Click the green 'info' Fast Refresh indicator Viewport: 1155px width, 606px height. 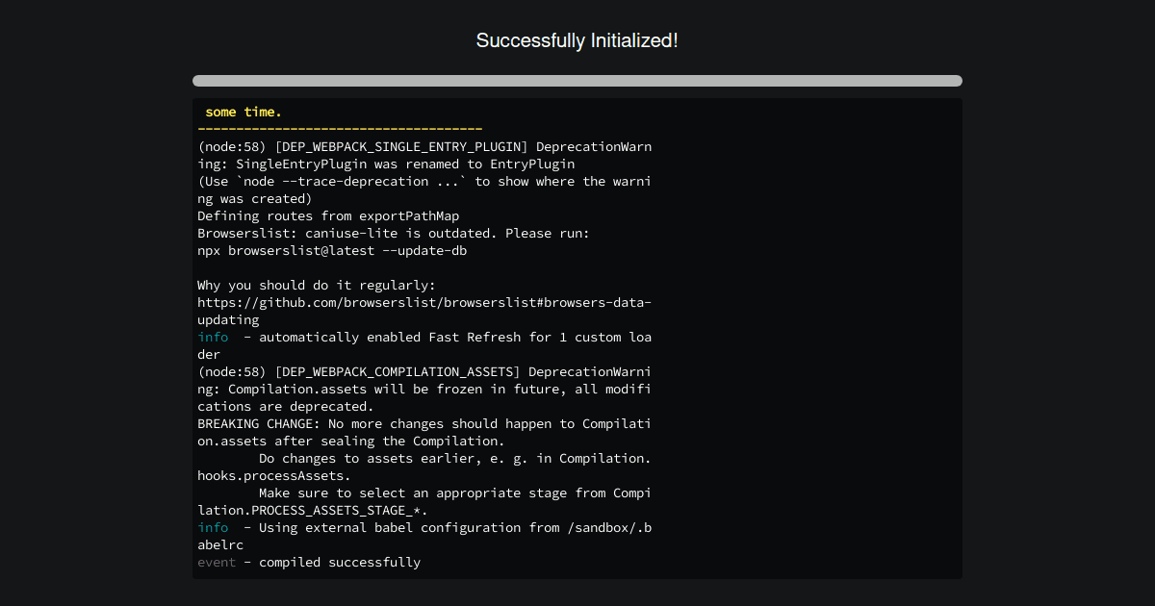coord(213,337)
